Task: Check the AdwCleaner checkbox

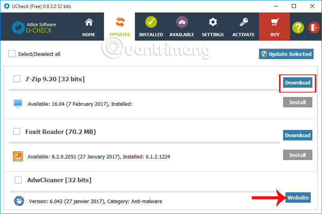Action: coord(18,180)
